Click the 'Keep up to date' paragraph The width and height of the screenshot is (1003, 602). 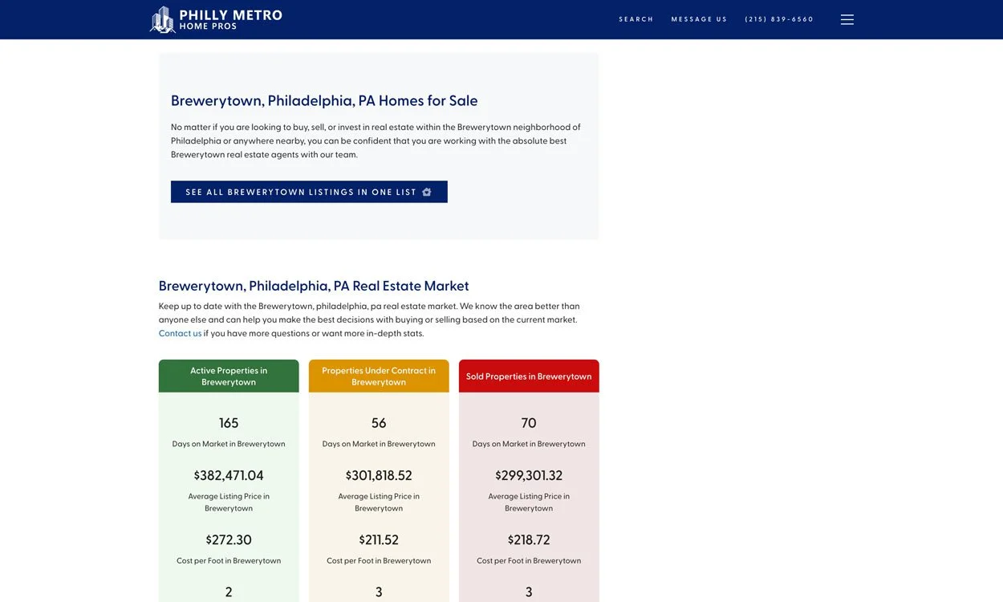369,319
